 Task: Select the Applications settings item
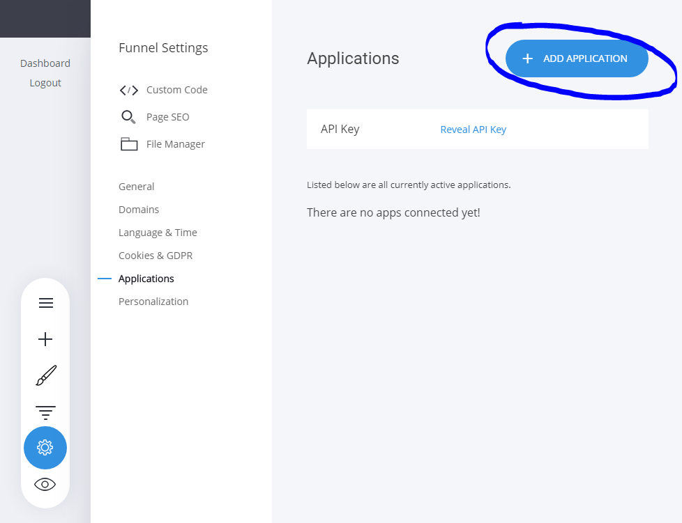[146, 279]
